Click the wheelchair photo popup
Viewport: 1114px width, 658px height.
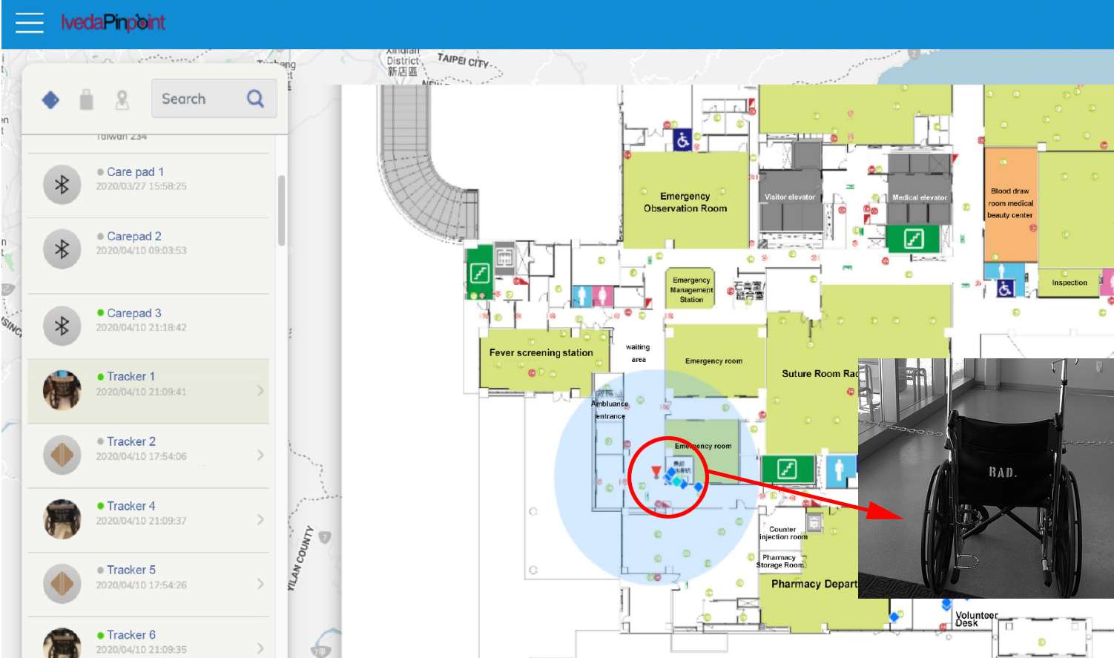[986, 478]
